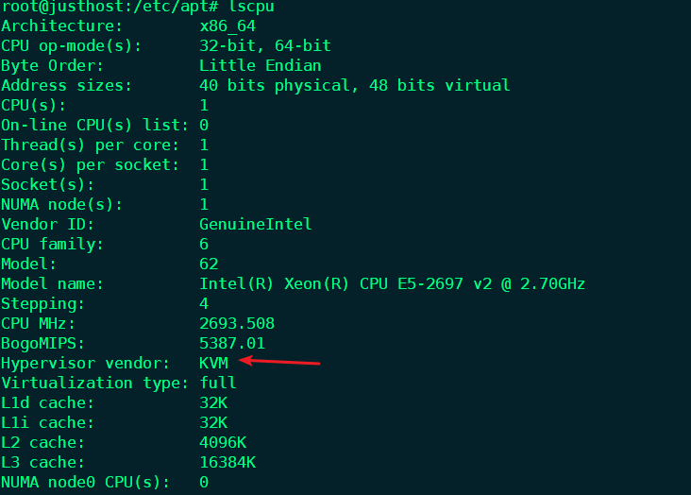Click the L3 cache 16384K value
691x495 pixels.
[x=228, y=462]
